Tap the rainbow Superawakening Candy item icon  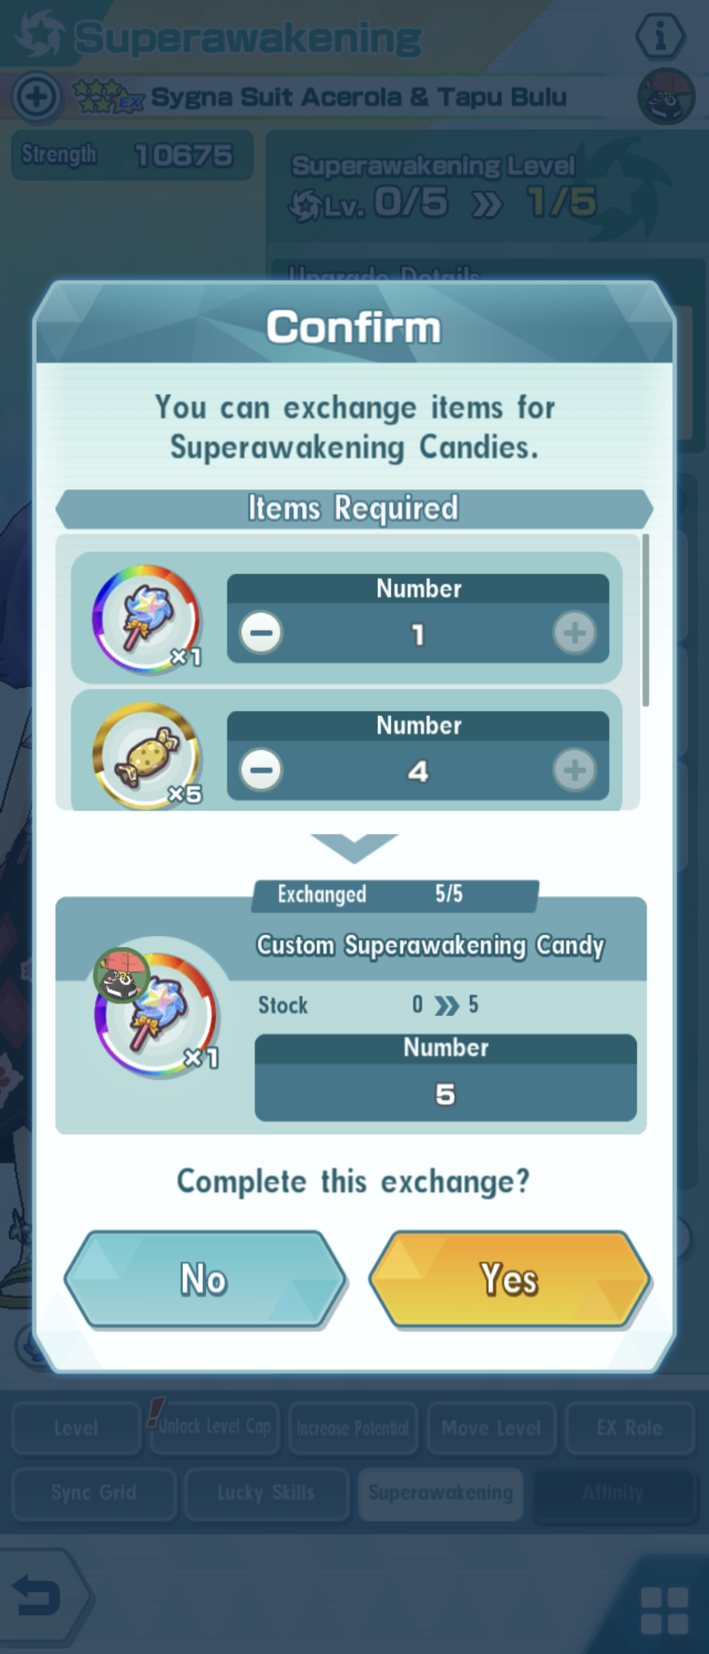[146, 619]
